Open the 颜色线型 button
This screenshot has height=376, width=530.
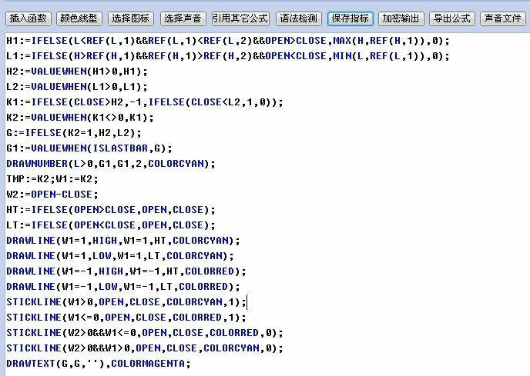point(79,18)
